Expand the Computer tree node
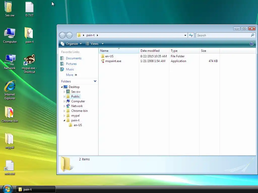 tap(64, 101)
